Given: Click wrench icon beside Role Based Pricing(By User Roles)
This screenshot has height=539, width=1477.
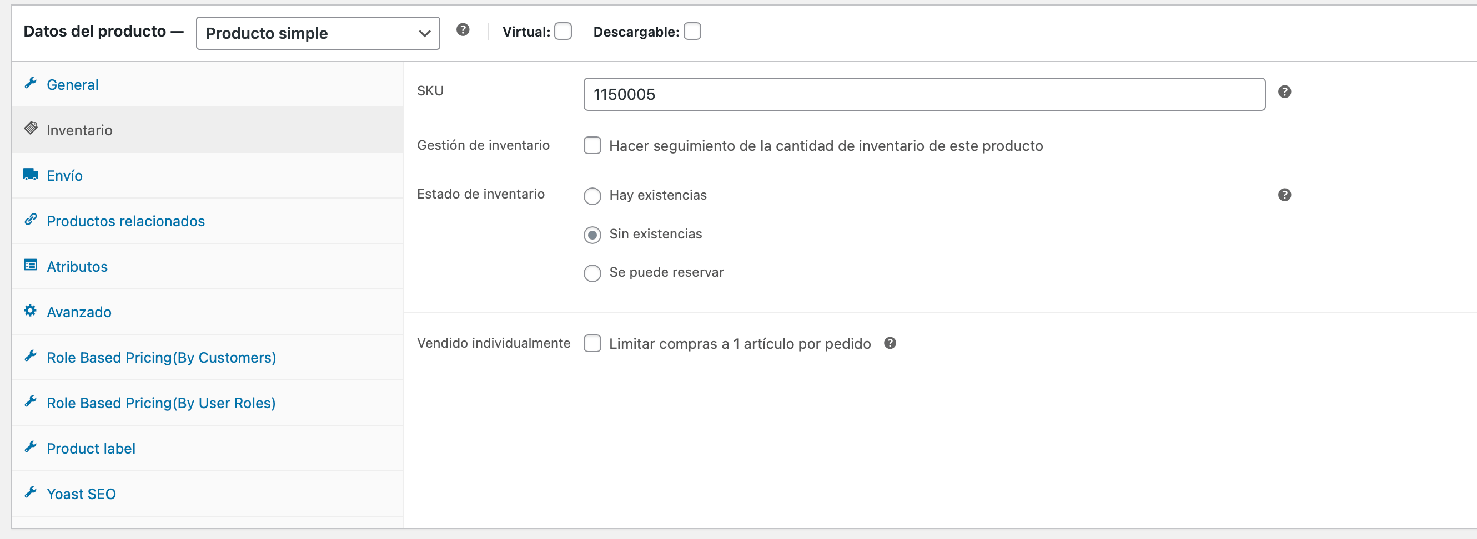Looking at the screenshot, I should pyautogui.click(x=31, y=401).
